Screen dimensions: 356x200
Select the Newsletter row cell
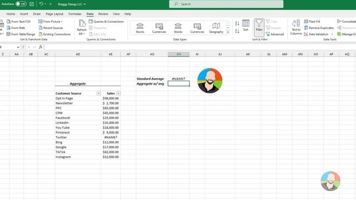point(78,103)
